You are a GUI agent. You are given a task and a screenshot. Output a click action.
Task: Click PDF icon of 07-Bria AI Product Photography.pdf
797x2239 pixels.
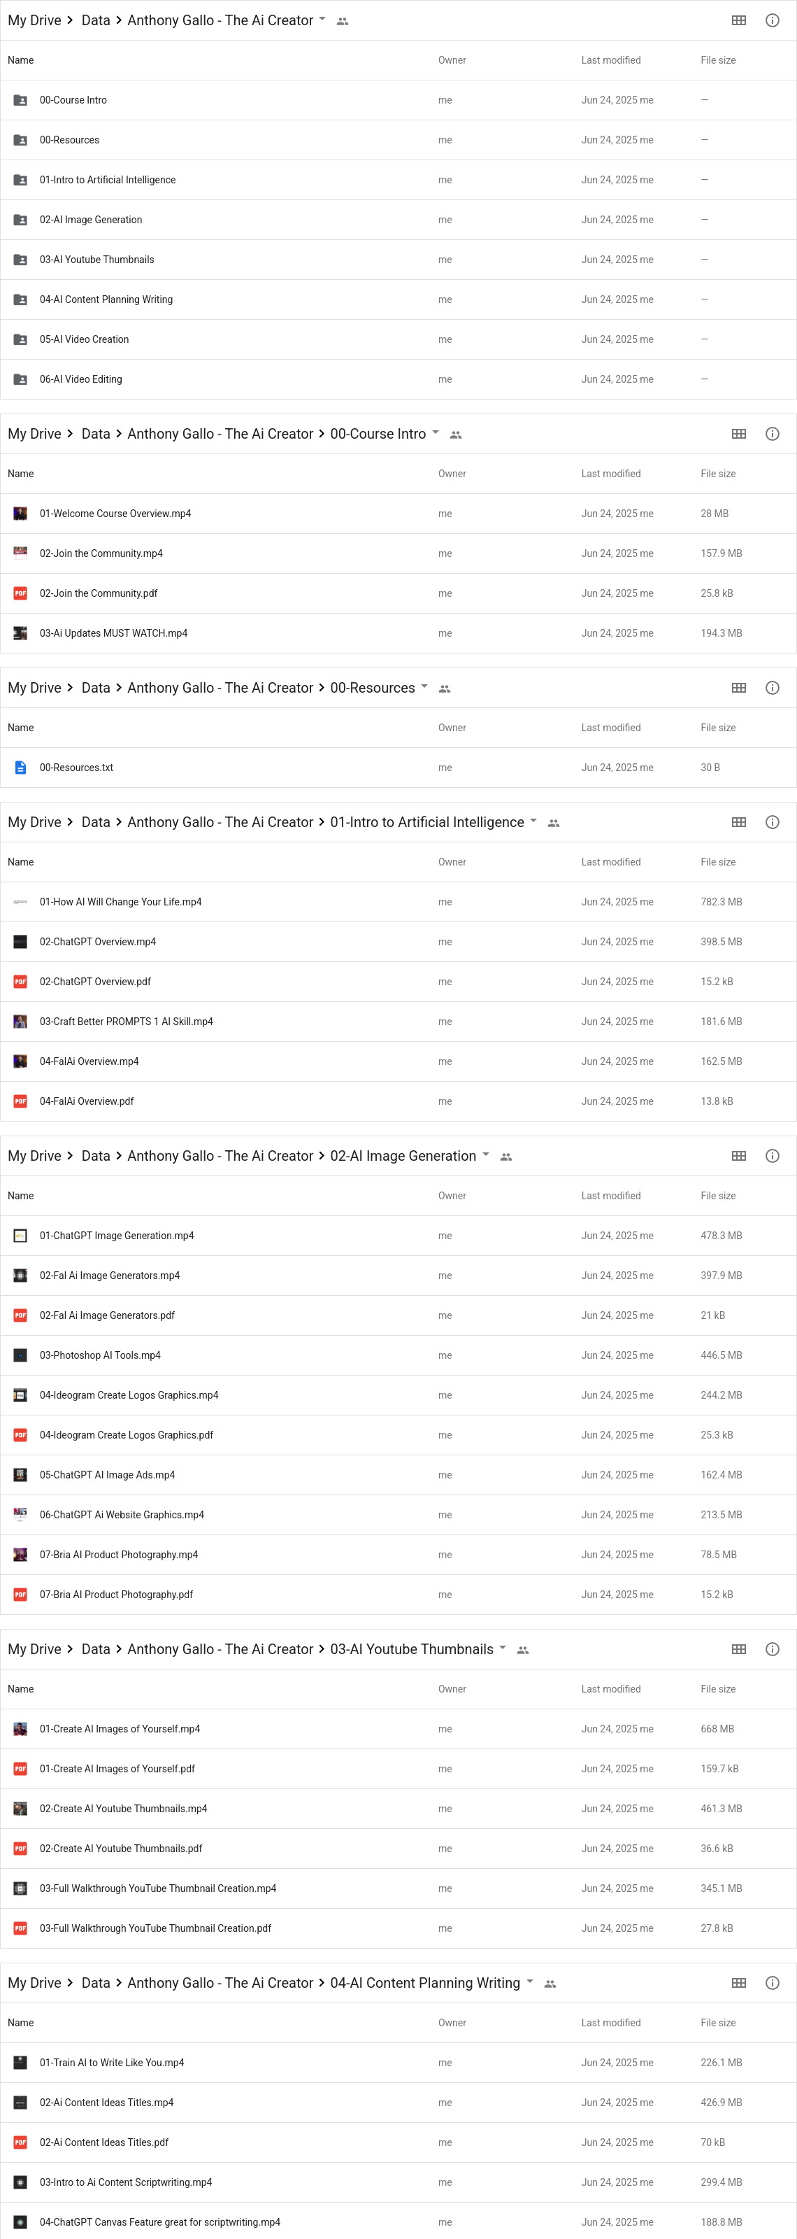[20, 1594]
